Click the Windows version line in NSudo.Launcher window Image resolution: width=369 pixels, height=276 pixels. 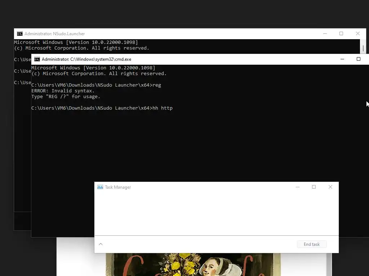click(76, 42)
